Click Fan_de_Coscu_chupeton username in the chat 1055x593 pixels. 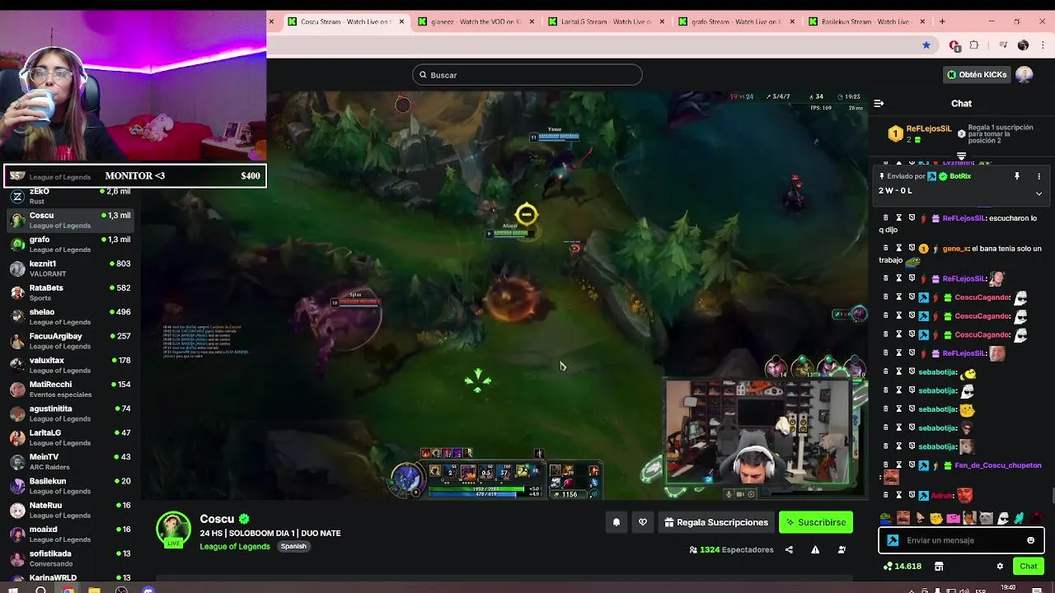(x=997, y=465)
